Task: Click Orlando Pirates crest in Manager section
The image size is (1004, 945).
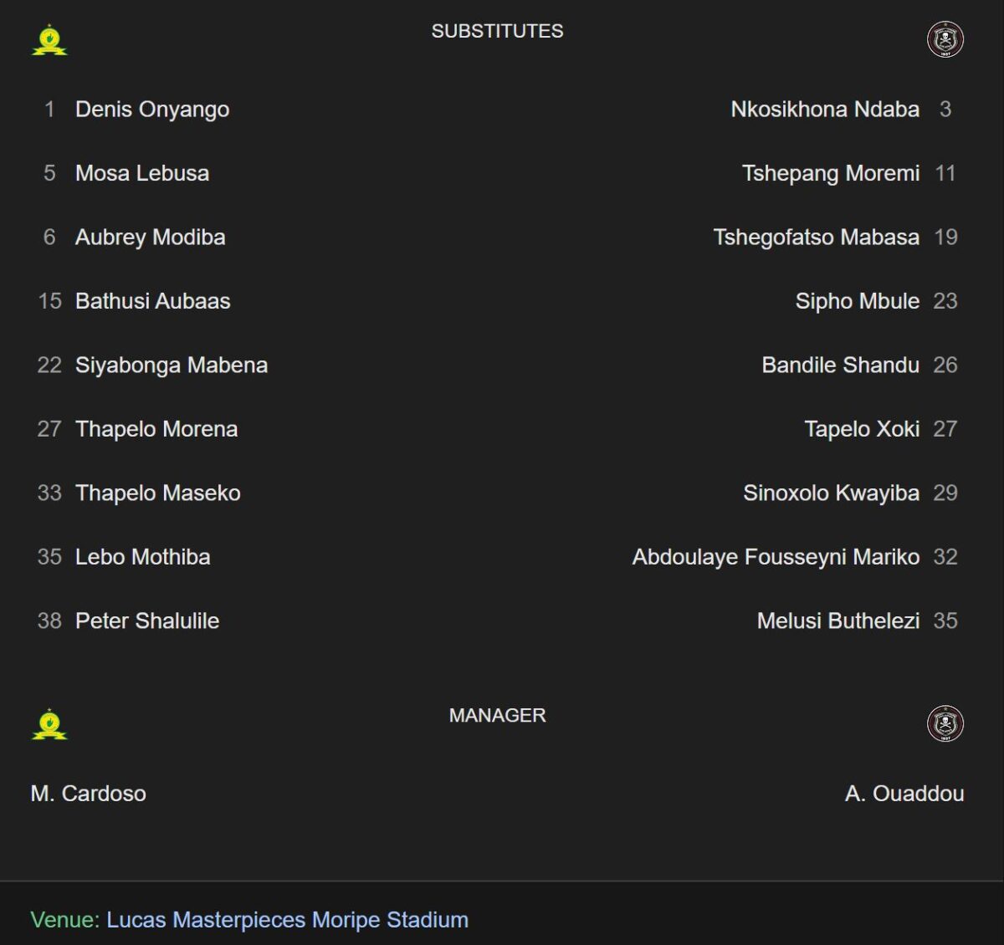Action: coord(945,724)
